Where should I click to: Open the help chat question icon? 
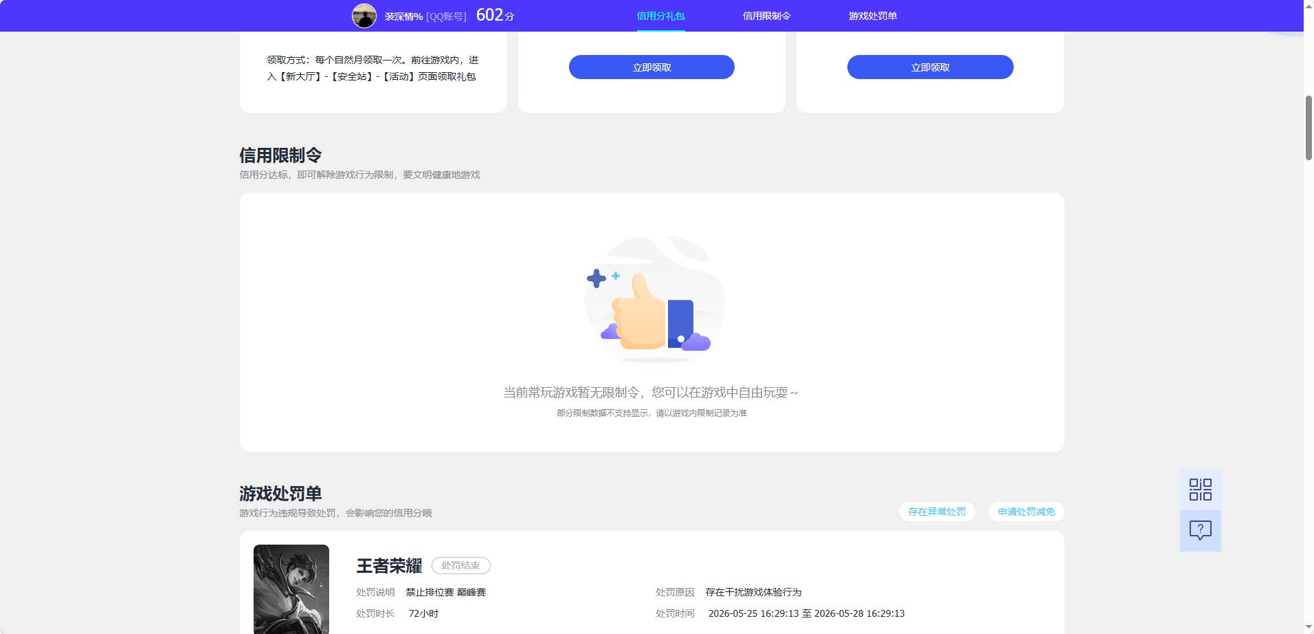(x=1200, y=530)
